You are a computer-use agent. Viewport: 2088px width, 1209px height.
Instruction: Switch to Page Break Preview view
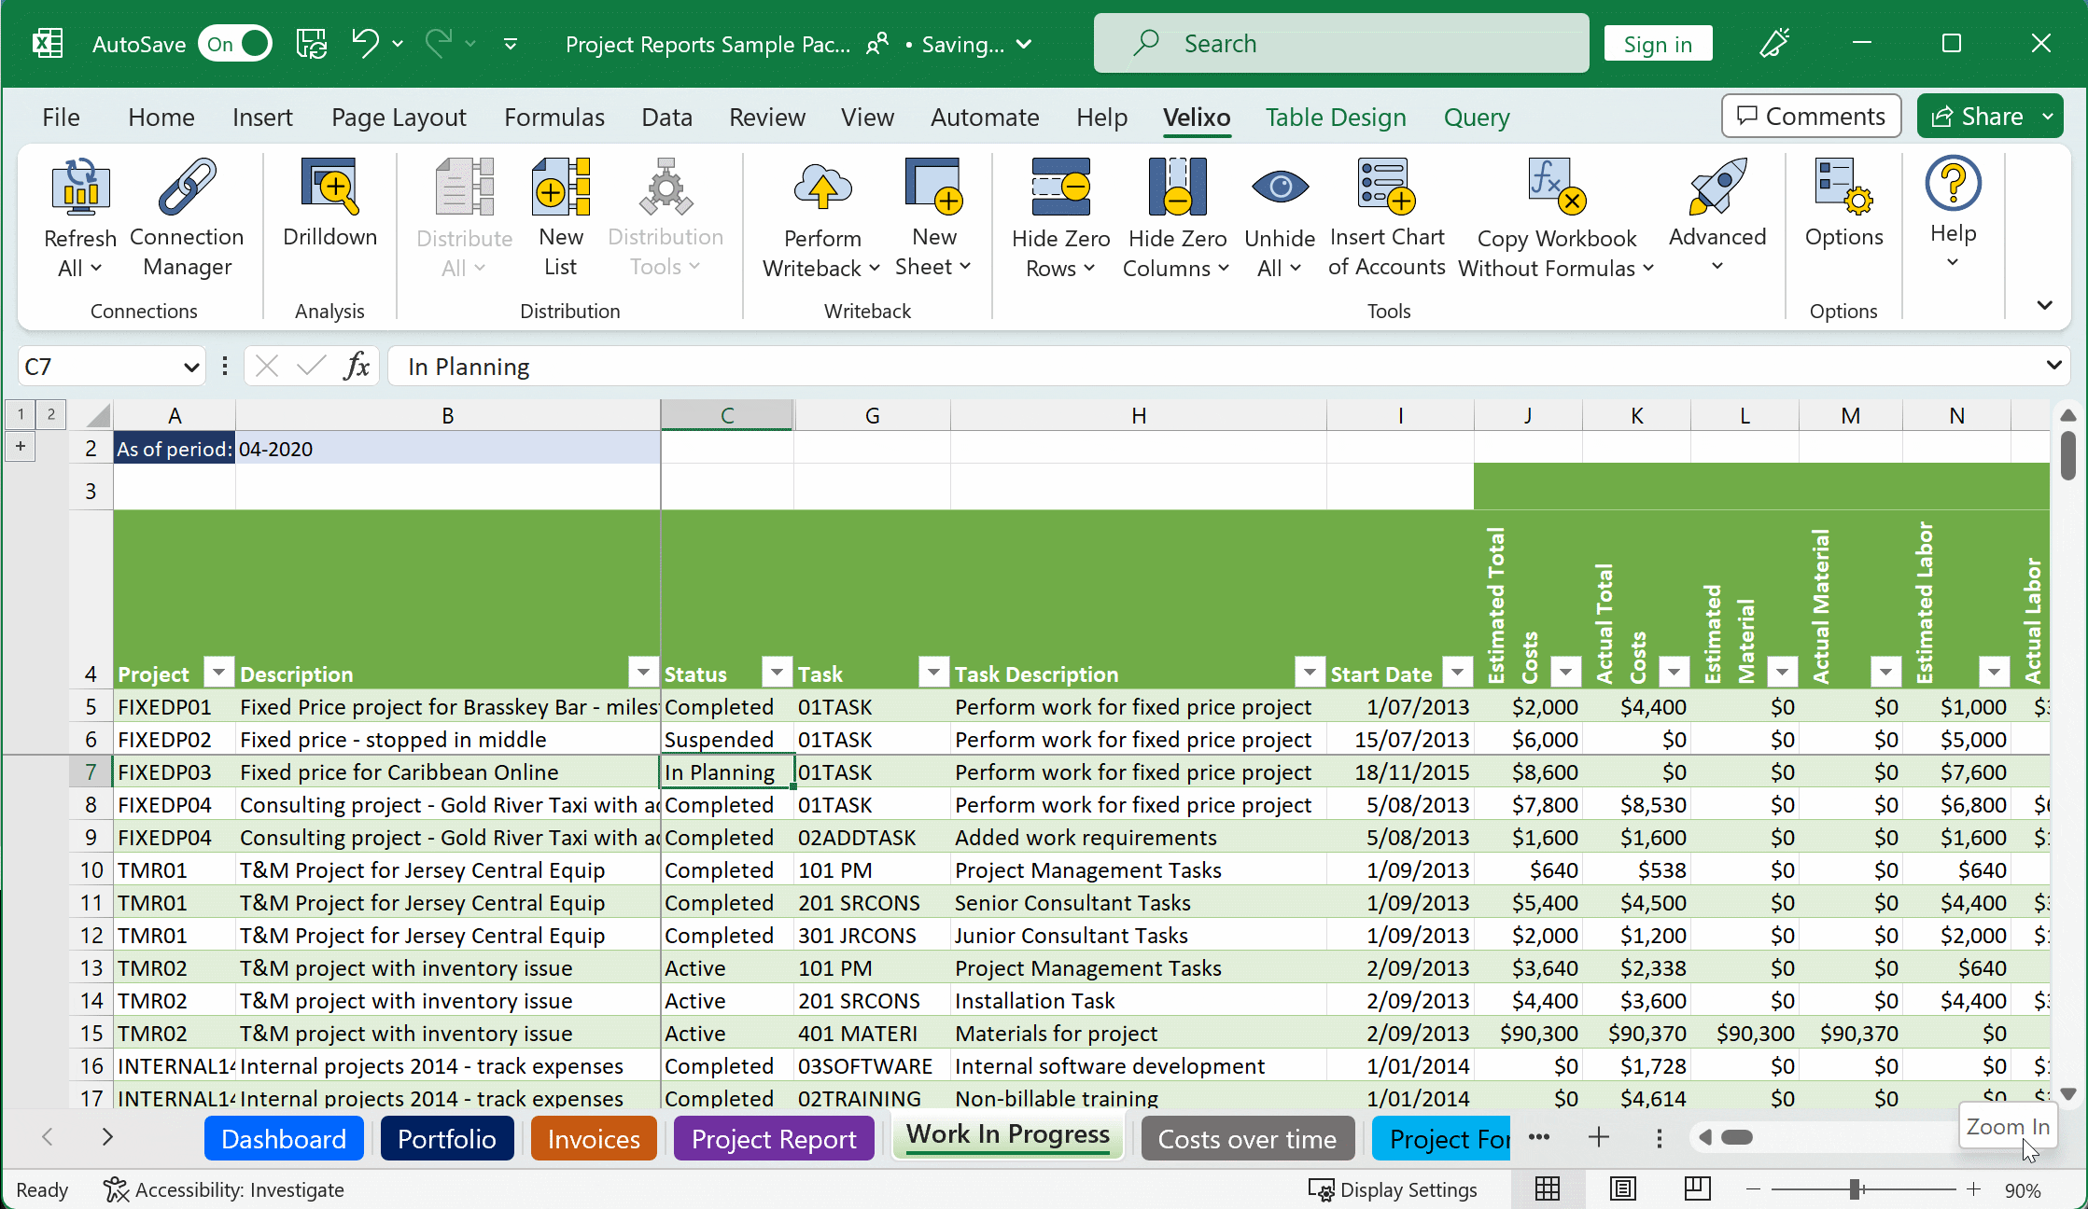point(1697,1189)
